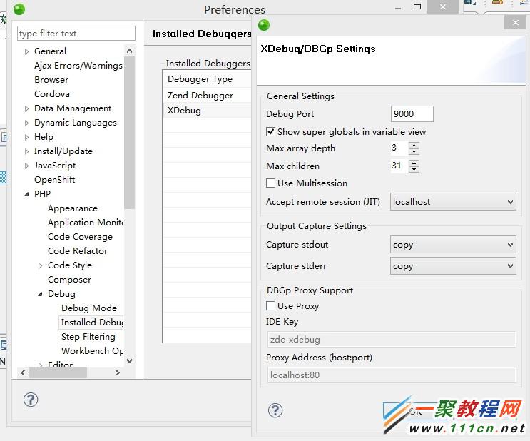Open the Code Coverage page

pyautogui.click(x=80, y=237)
